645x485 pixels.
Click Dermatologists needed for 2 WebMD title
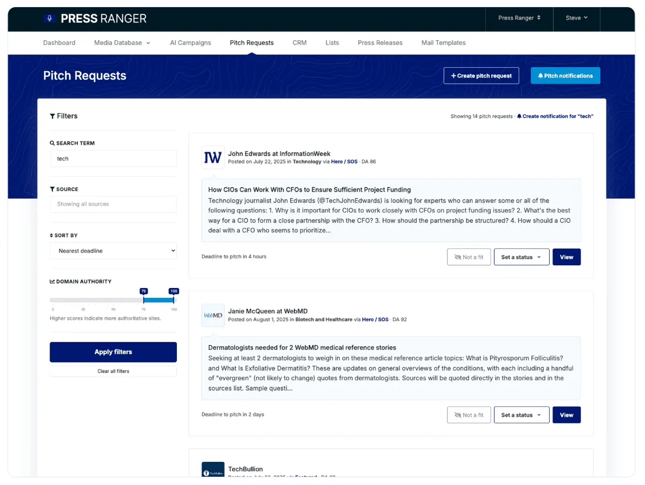click(x=302, y=347)
